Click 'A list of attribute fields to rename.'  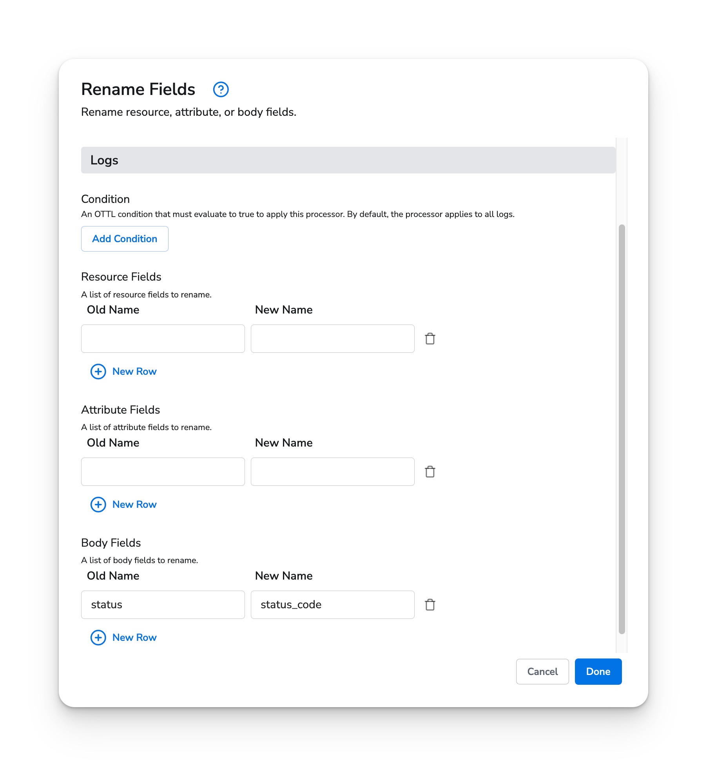[146, 427]
